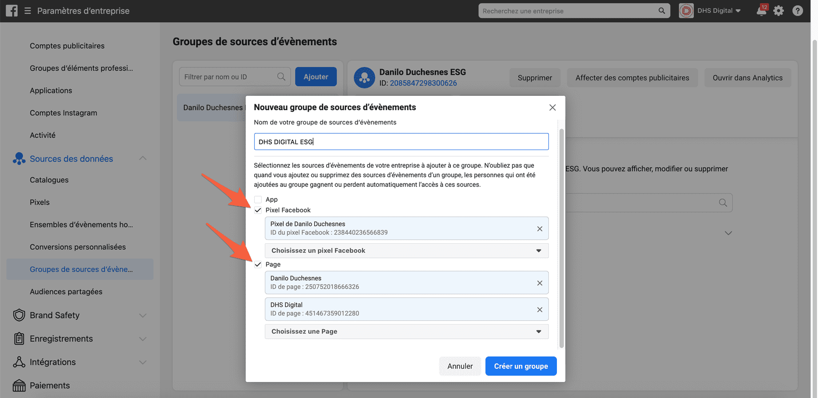Expand the Intégrations section
Image resolution: width=818 pixels, height=398 pixels.
click(x=143, y=362)
